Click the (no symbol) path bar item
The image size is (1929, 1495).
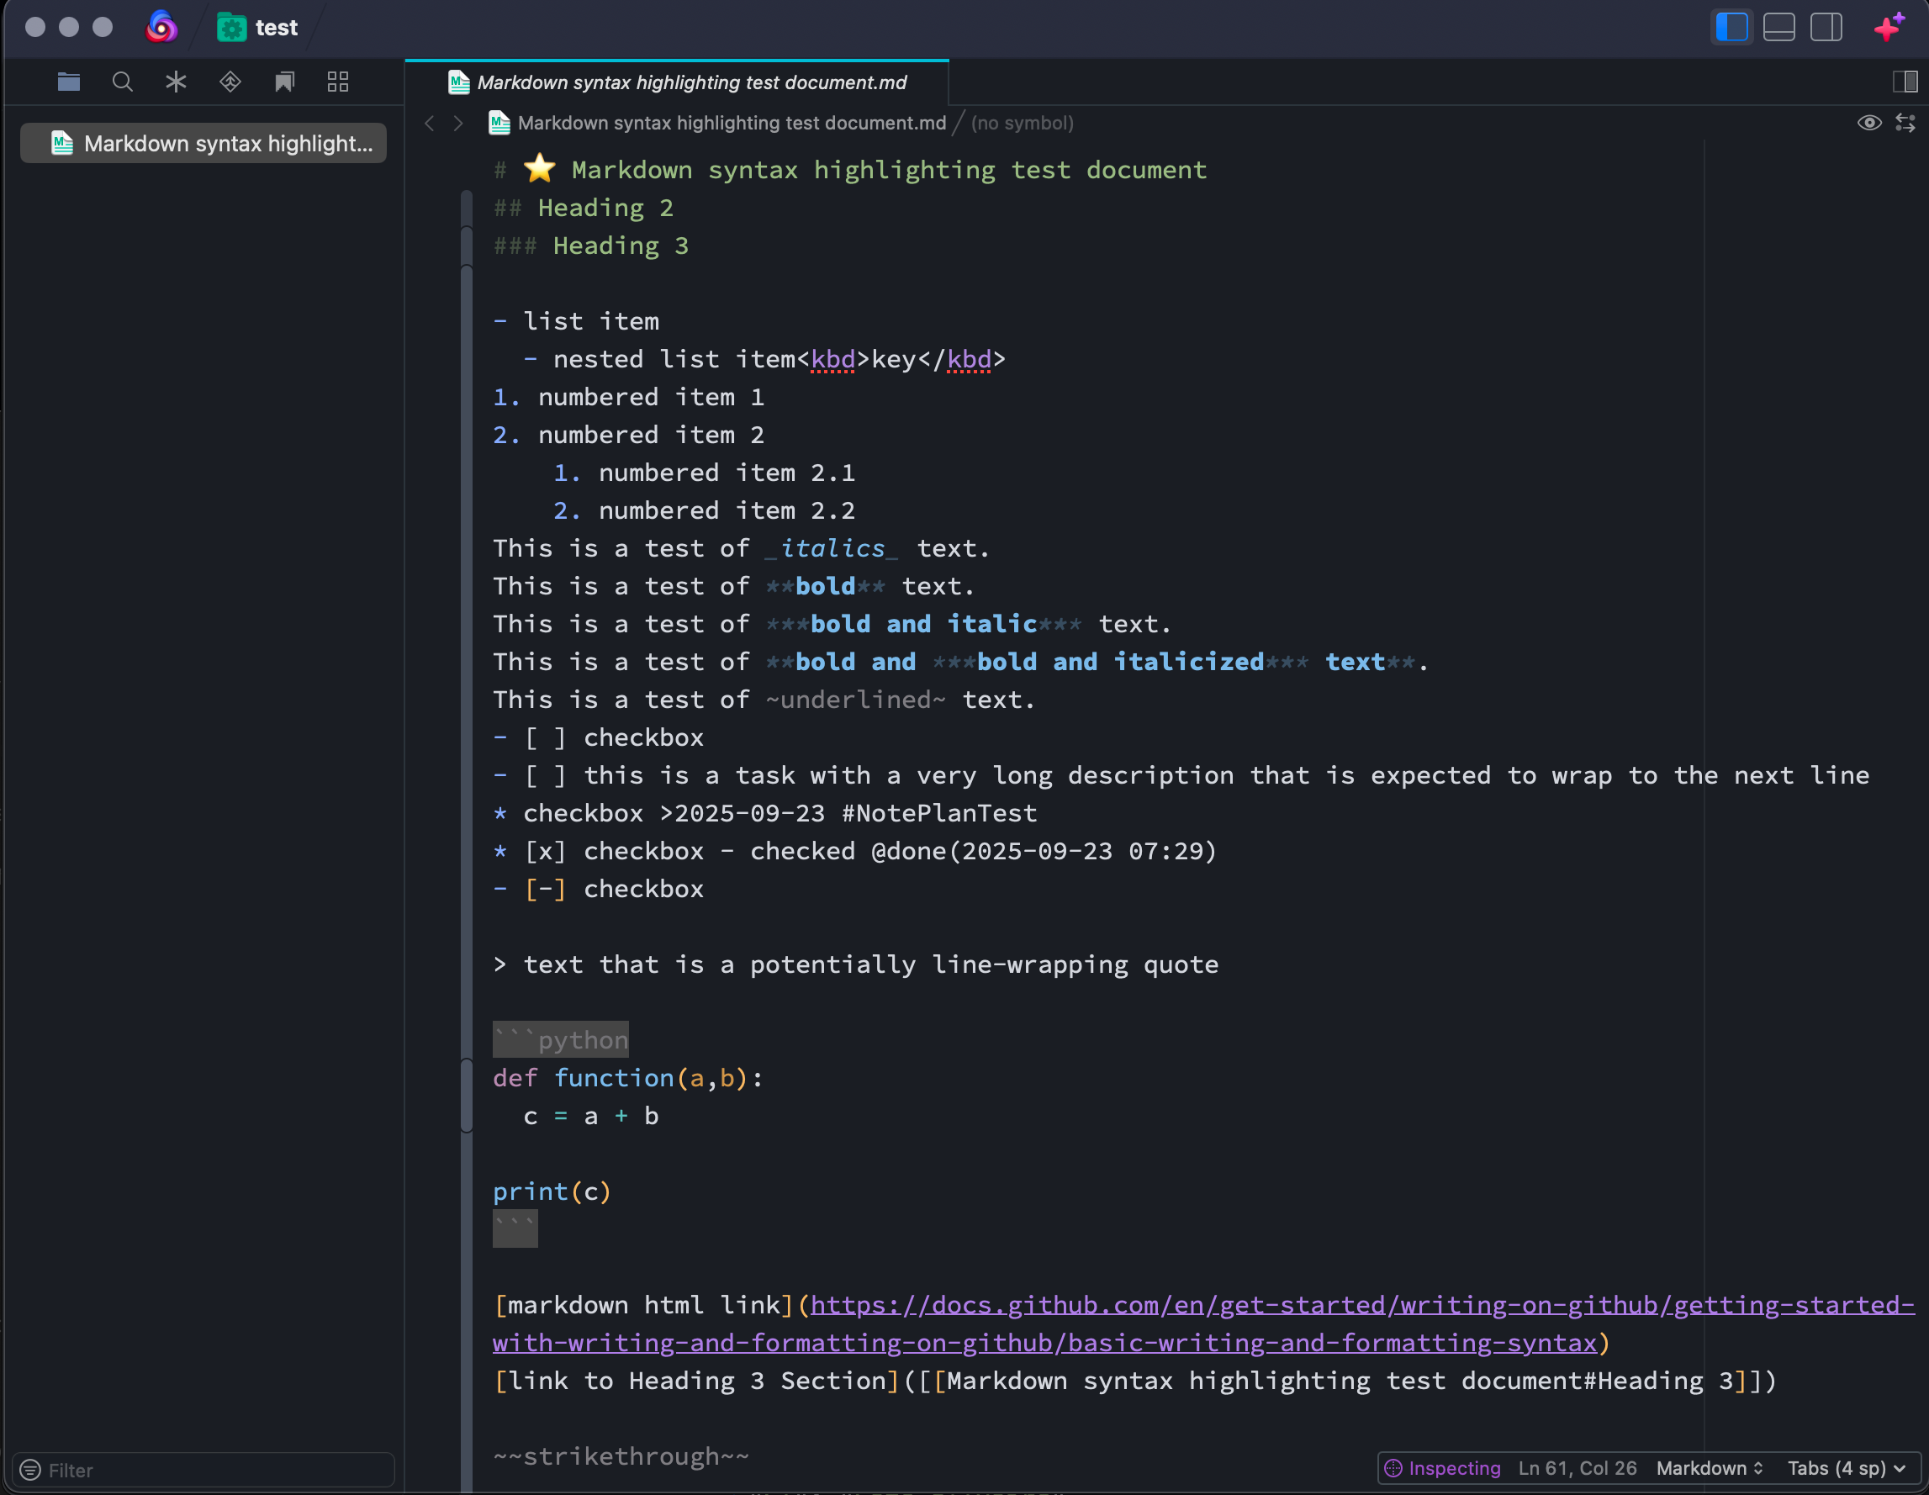pyautogui.click(x=1022, y=123)
